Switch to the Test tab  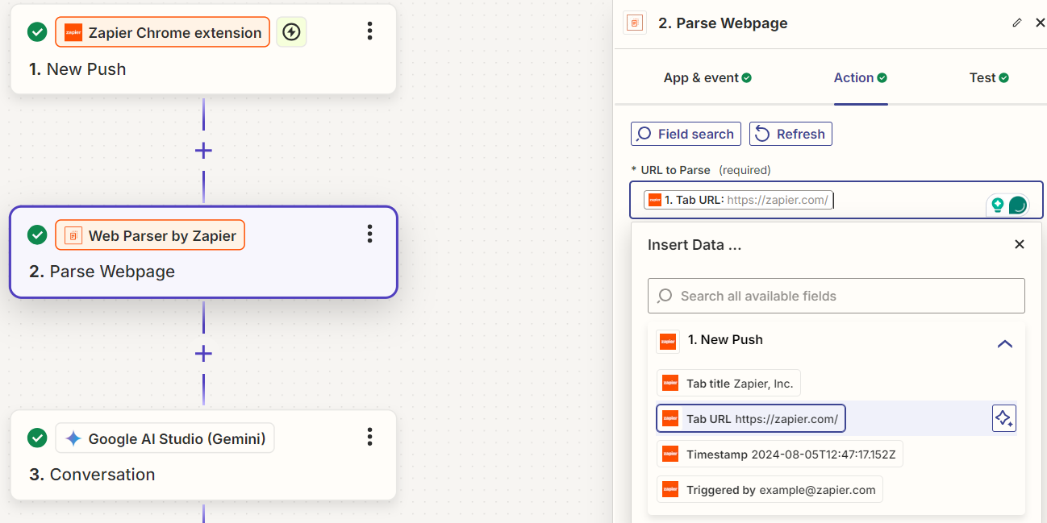989,77
